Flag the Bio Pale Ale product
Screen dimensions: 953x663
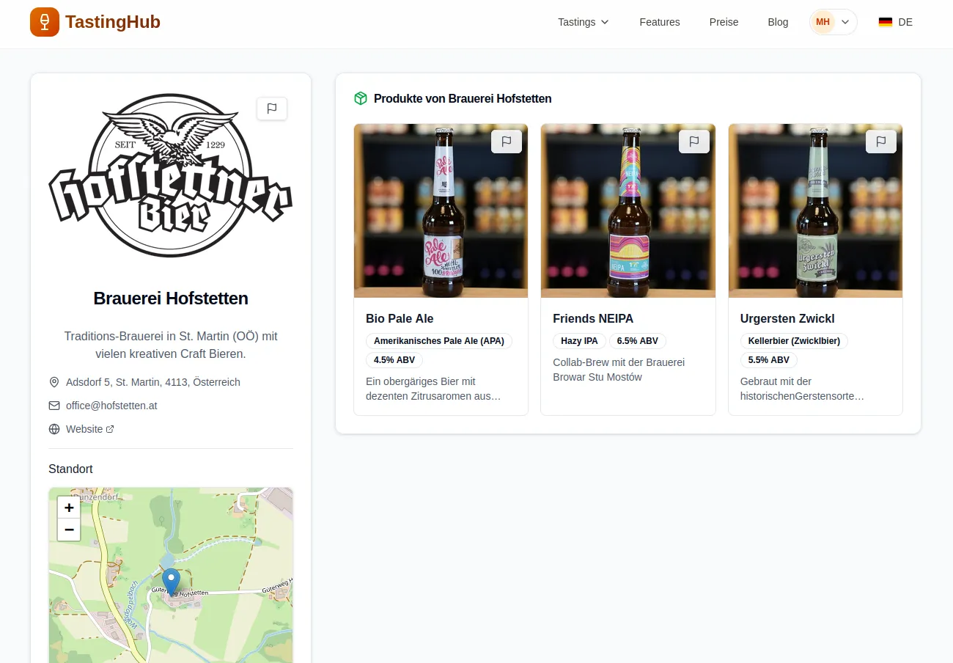pyautogui.click(x=507, y=141)
